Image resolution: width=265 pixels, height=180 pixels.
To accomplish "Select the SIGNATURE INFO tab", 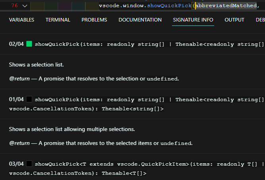I will [193, 20].
